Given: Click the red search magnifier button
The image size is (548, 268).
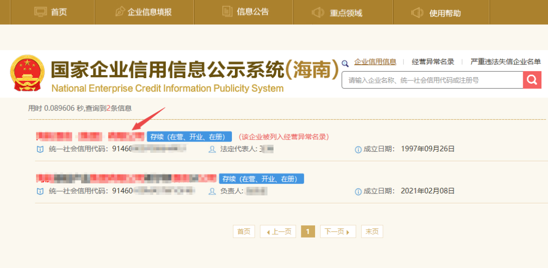Looking at the screenshot, I should 532,80.
